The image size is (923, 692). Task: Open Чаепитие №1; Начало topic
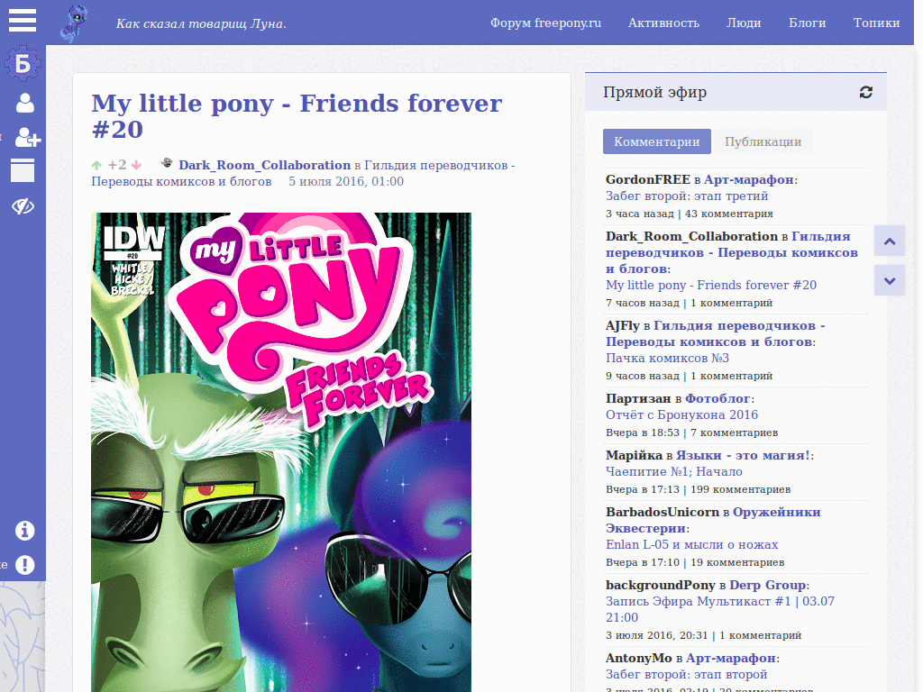pyautogui.click(x=674, y=472)
